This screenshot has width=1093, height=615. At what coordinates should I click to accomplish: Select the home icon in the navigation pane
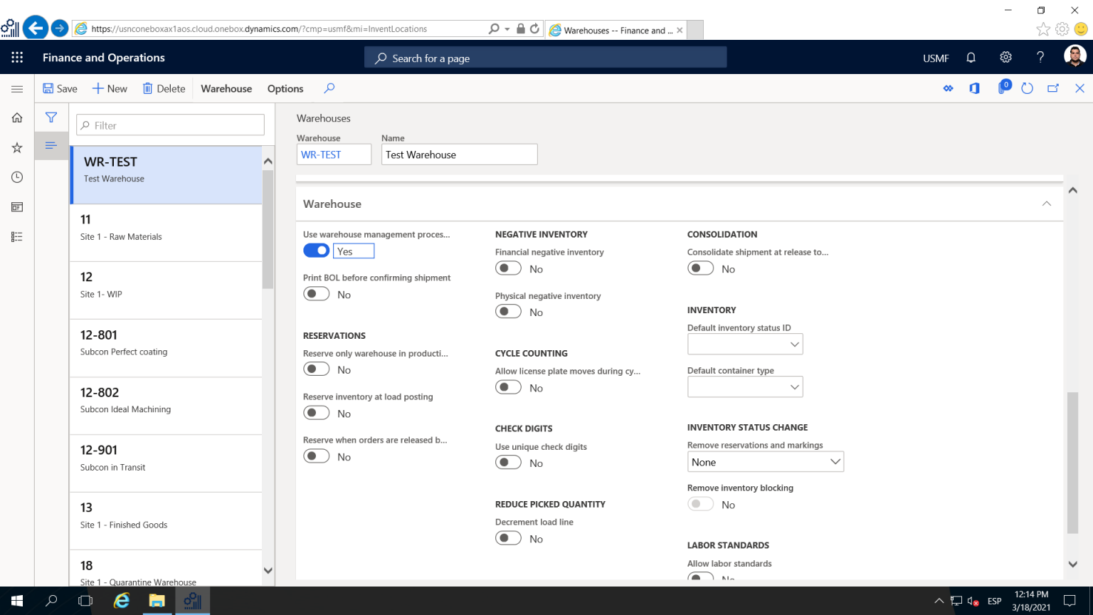tap(16, 117)
